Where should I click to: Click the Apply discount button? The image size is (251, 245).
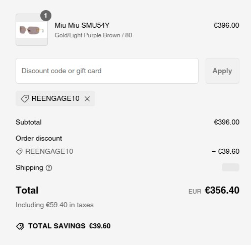click(222, 71)
